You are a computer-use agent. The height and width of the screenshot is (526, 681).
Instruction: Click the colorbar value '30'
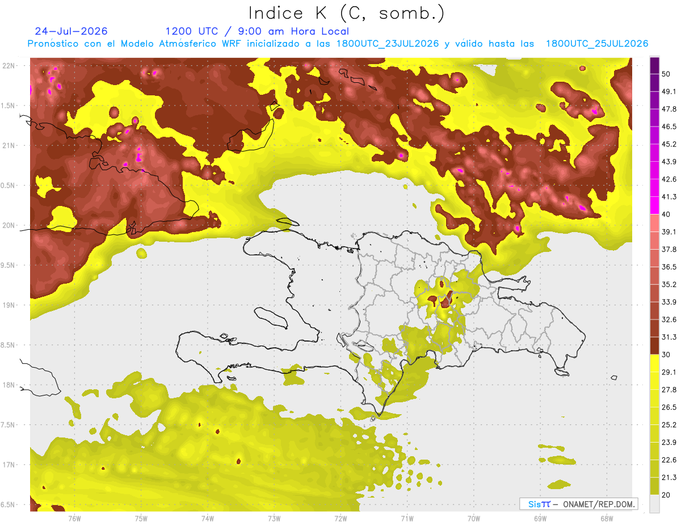[666, 355]
